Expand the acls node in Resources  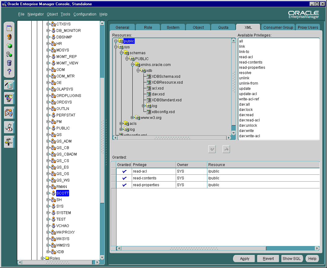point(121,123)
